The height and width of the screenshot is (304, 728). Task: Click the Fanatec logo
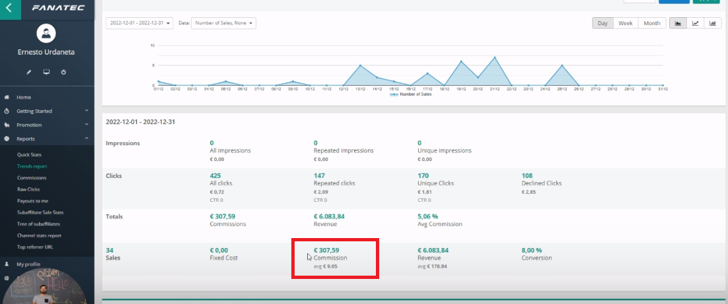pyautogui.click(x=58, y=8)
